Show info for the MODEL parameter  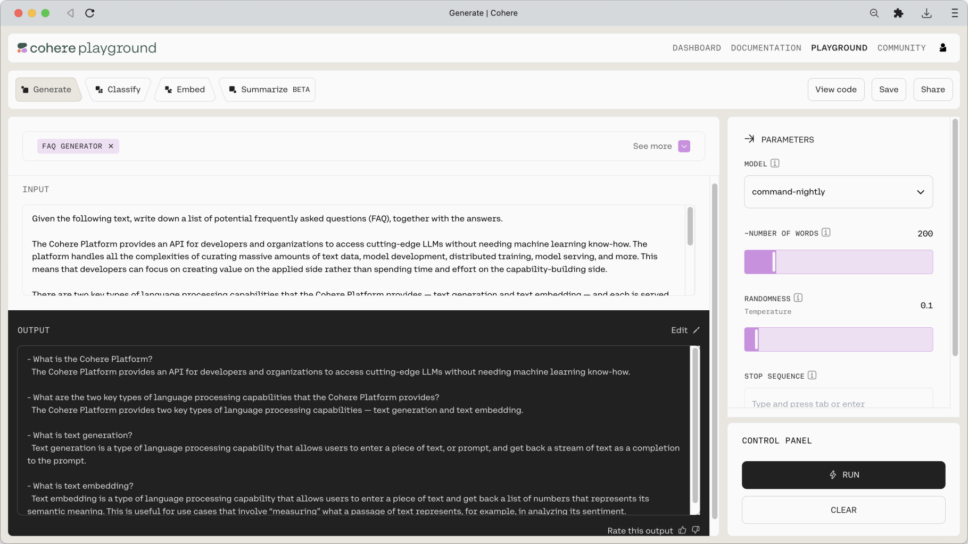tap(775, 163)
